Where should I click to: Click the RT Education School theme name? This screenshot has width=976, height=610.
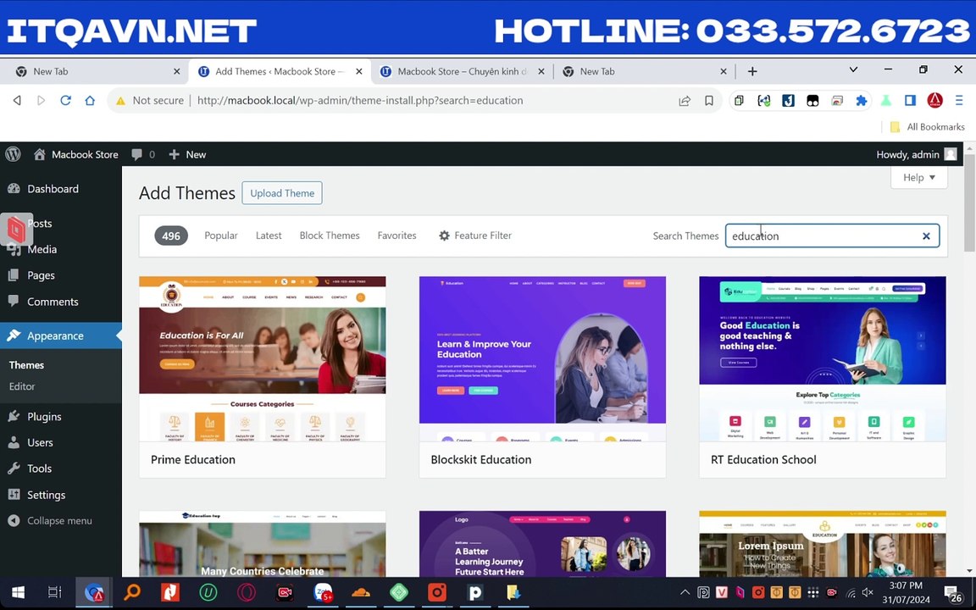pyautogui.click(x=763, y=459)
